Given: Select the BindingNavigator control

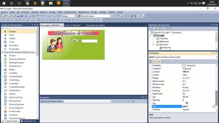Looking at the screenshot, I should tap(16, 63).
